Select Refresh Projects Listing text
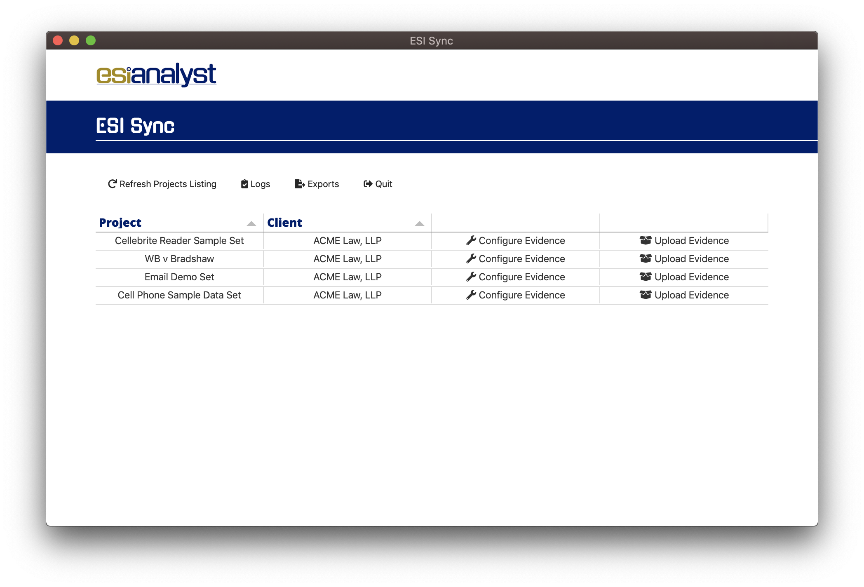 point(168,184)
